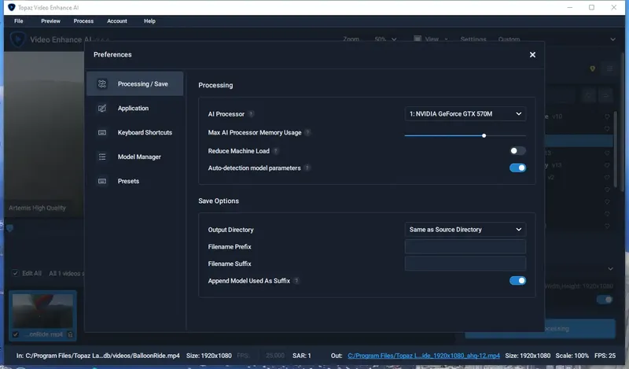
Task: Click the timeline marker below the preview
Action: pyautogui.click(x=9, y=228)
